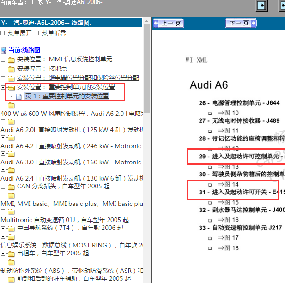This screenshot has height=283, width=285.
Task: Expand the 中国导航系统（7T4） node
Action: pos(3,228)
